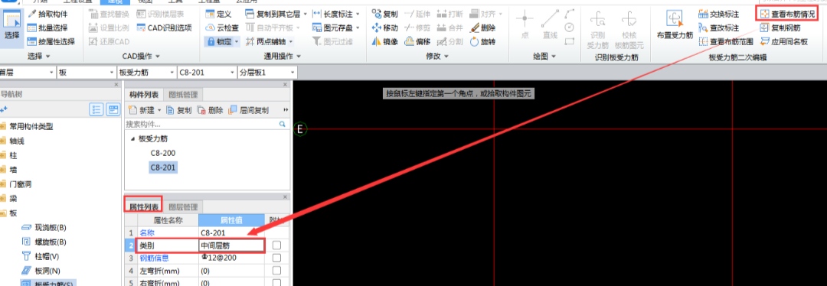Select the 移动 move tool
The width and height of the screenshot is (827, 286).
385,28
